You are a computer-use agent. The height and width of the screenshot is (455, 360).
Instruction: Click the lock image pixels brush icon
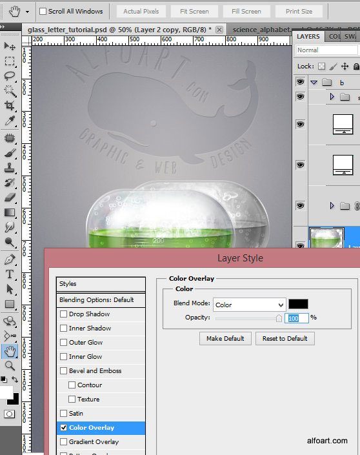pos(333,66)
